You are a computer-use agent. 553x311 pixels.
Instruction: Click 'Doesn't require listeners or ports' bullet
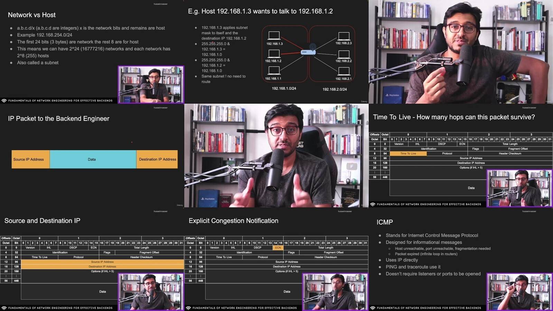[x=433, y=274]
